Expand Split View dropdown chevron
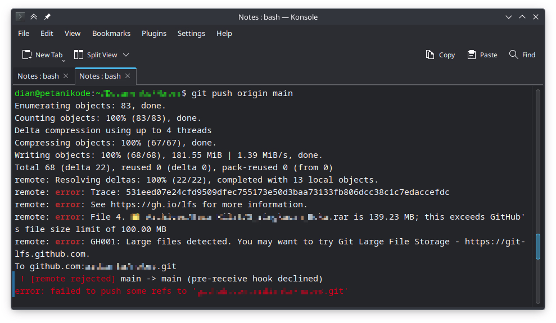This screenshot has width=556, height=323. [x=126, y=55]
